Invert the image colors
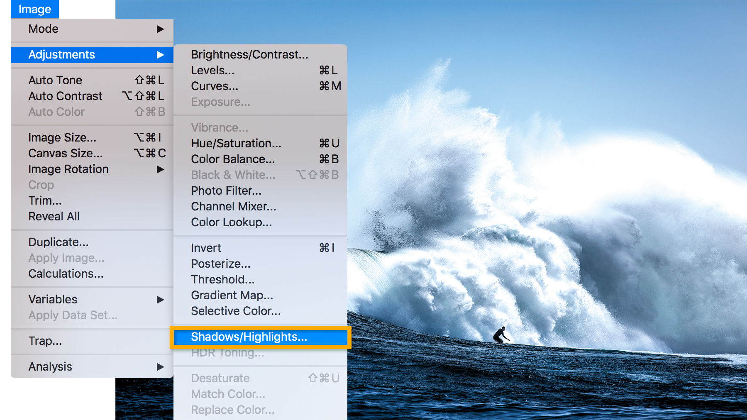Image resolution: width=747 pixels, height=420 pixels. (206, 248)
